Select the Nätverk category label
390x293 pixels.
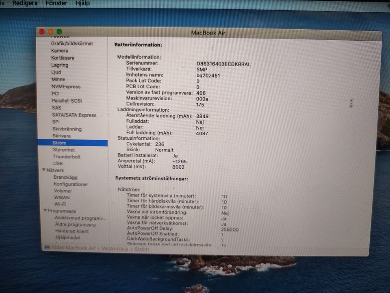55,170
